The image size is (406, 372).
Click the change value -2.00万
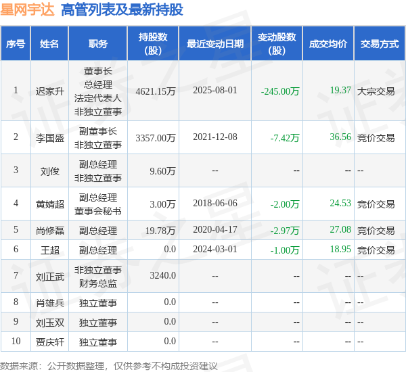tap(285, 204)
